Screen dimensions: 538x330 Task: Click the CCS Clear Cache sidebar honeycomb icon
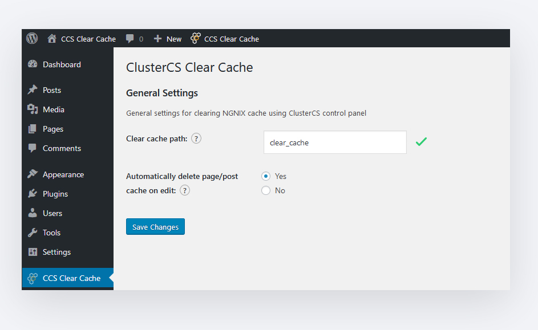(x=33, y=278)
